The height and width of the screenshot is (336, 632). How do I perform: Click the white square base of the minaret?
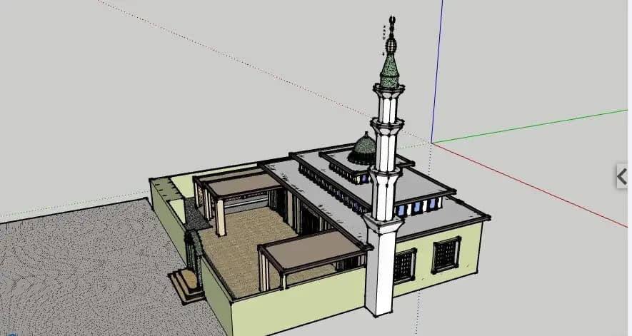click(x=380, y=266)
